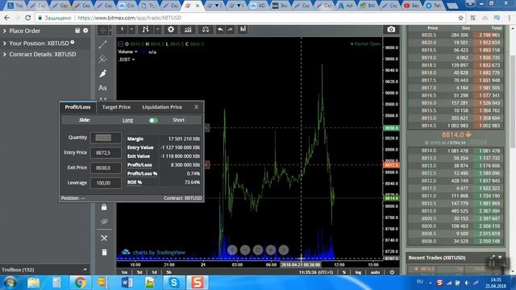Screen dimensions: 516x290
Task: Open the drawing tools properties icon
Action: click(104, 238)
